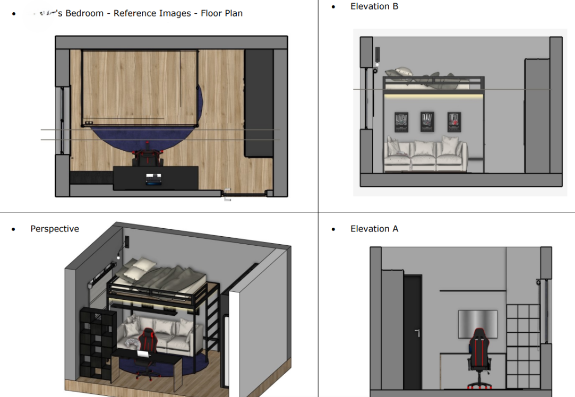The image size is (575, 397).
Task: Select the gaming chair in Elevation A
Action: [479, 353]
